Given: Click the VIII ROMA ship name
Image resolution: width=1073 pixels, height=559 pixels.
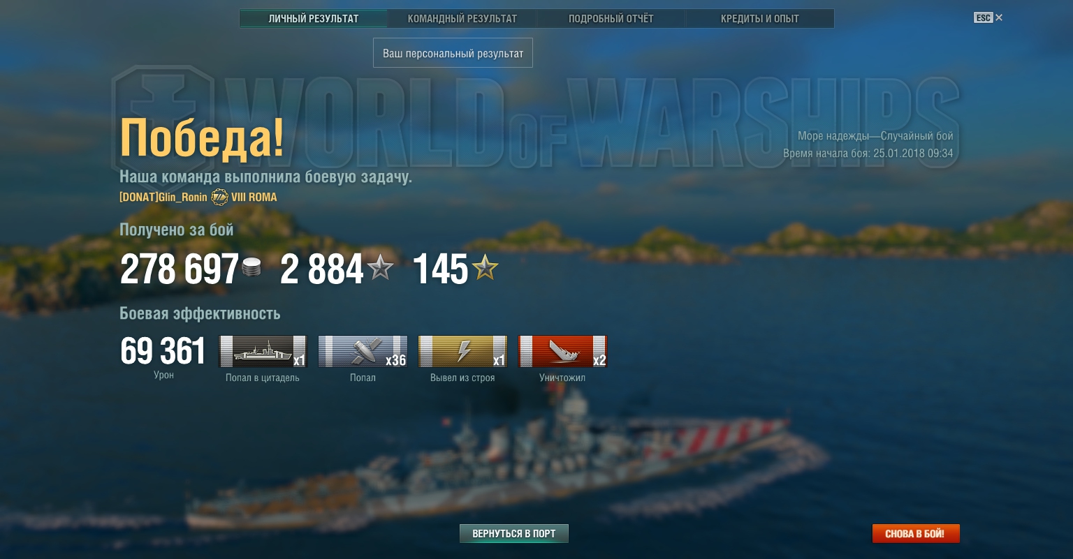Looking at the screenshot, I should pos(254,197).
